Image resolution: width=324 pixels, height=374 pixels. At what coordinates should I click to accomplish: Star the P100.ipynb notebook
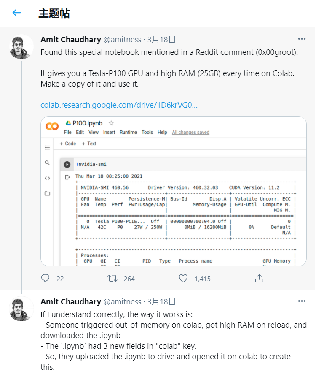[111, 123]
